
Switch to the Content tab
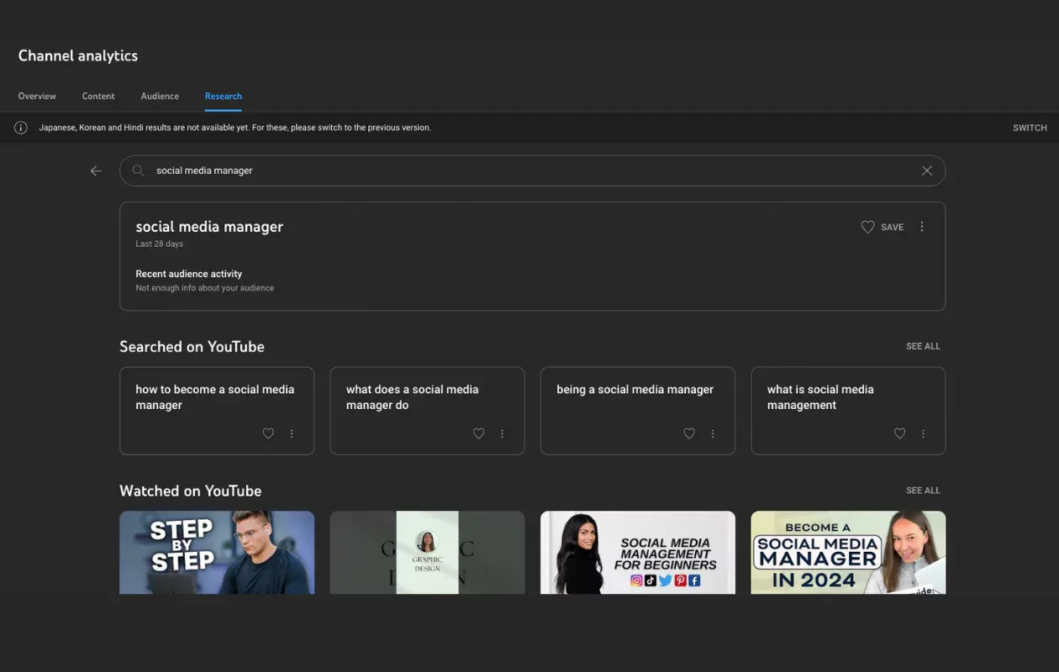coord(98,96)
